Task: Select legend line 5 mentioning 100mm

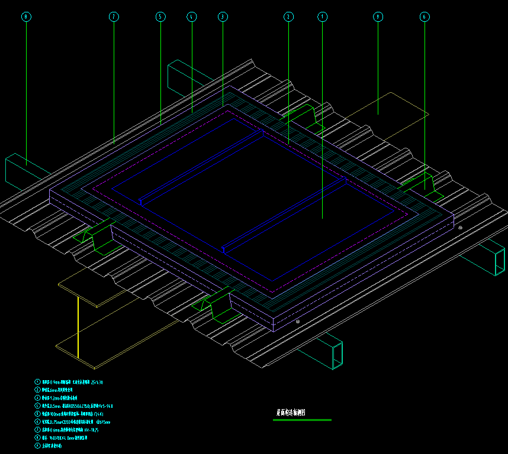Action: tap(69, 414)
